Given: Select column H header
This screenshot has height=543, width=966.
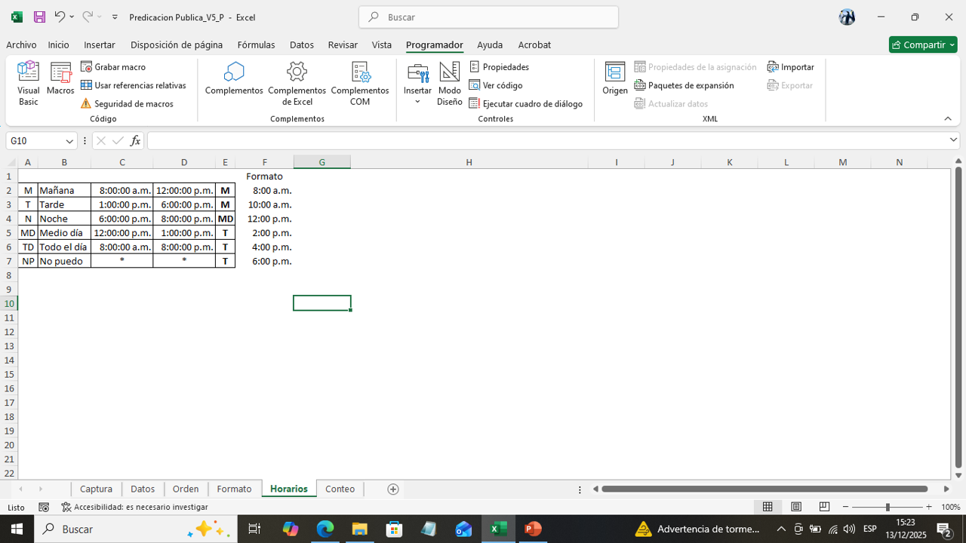Looking at the screenshot, I should pos(469,162).
